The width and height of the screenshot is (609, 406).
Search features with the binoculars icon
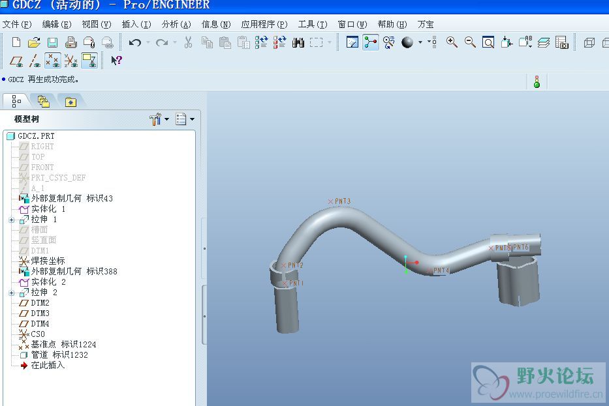pyautogui.click(x=298, y=42)
